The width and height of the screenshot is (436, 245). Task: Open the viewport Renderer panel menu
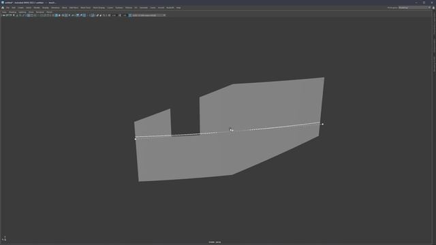pos(40,12)
